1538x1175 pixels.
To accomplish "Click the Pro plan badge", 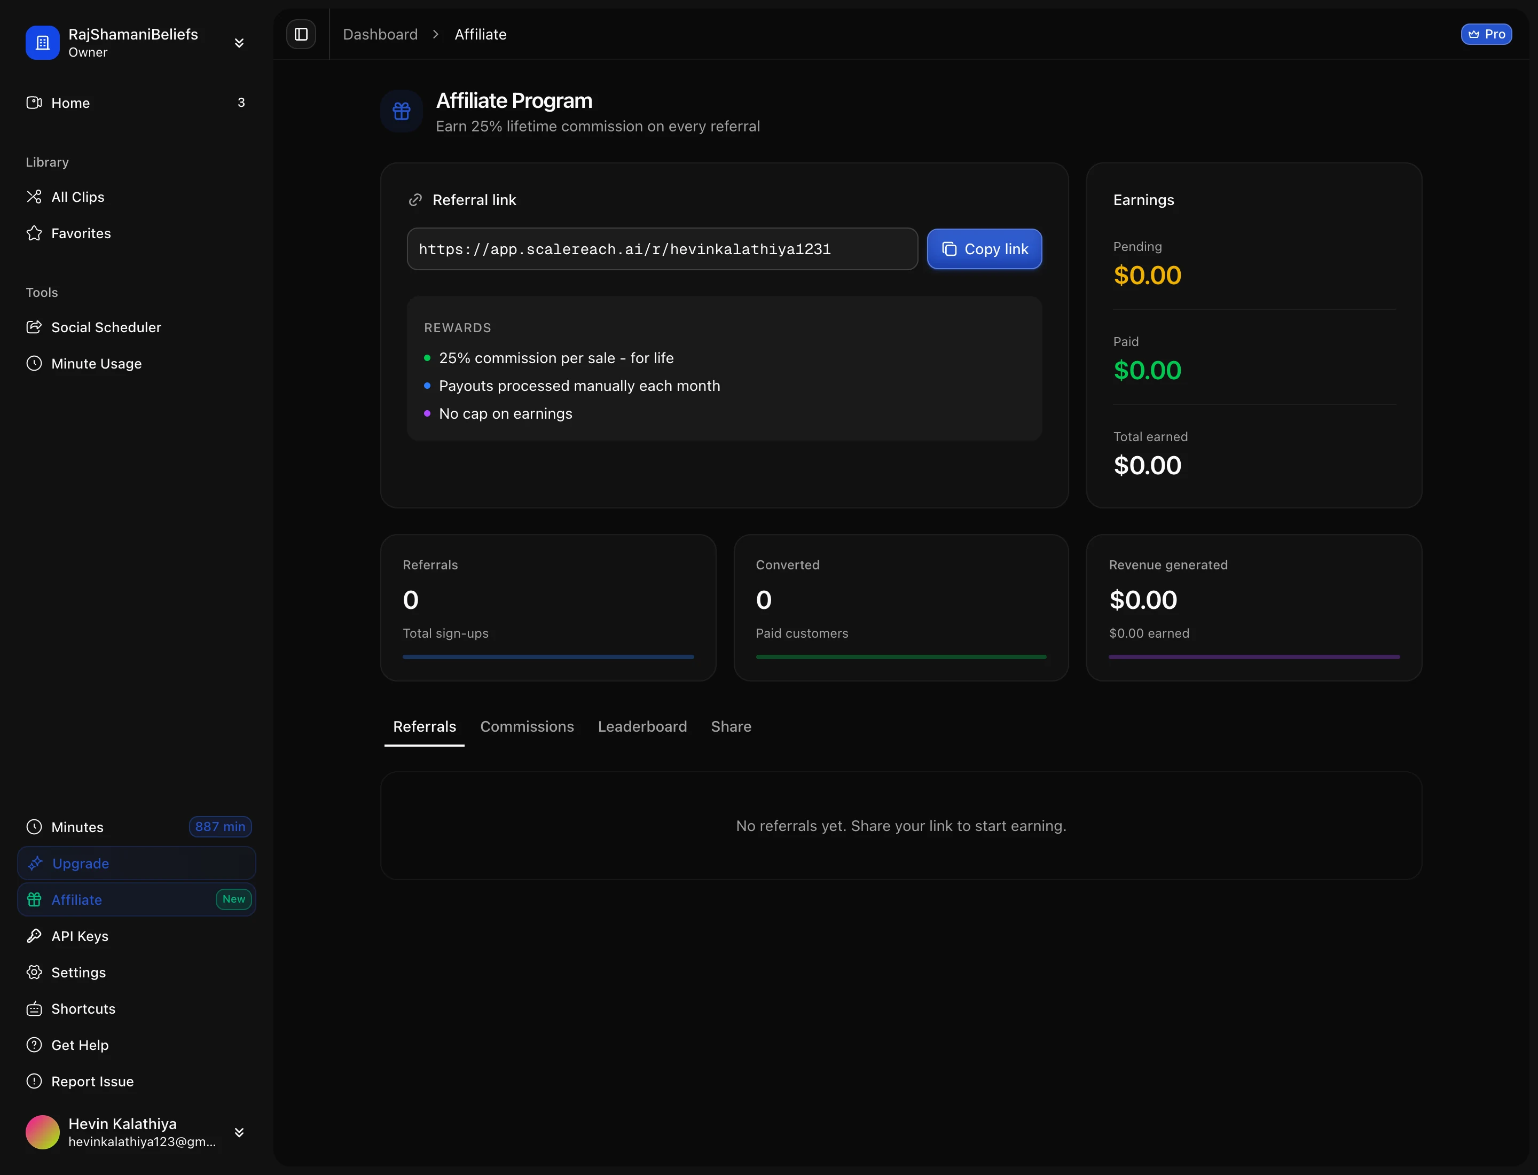I will coord(1486,34).
